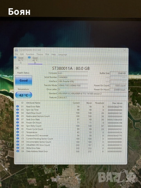The width and height of the screenshot is (141, 188).
Task: Click the Buffer Size value 2048 KB
Action: click(118, 73)
